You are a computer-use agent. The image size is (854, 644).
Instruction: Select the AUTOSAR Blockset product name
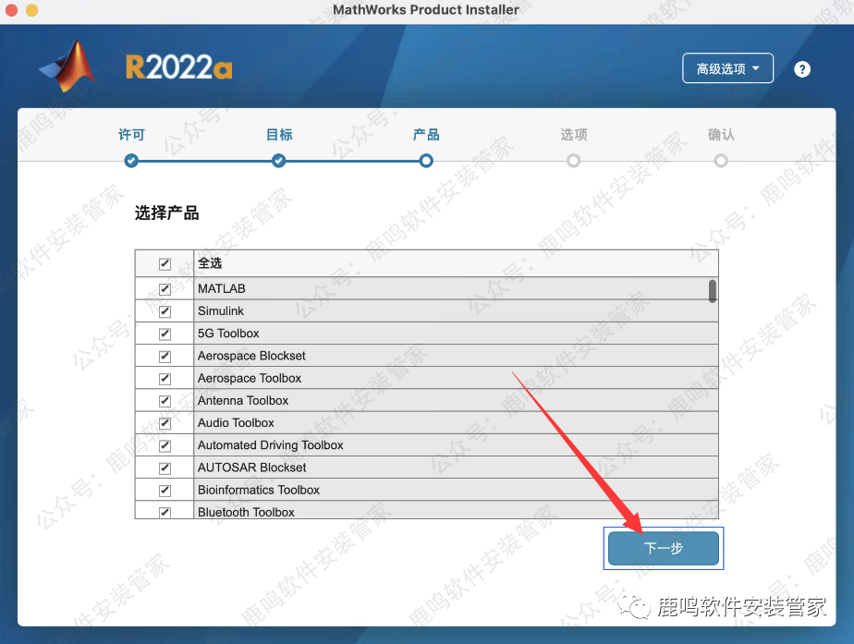coord(251,468)
